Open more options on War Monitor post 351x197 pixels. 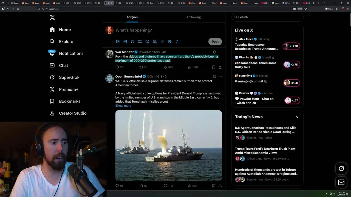coord(220,52)
